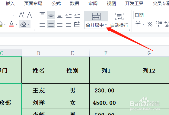The height and width of the screenshot is (115, 169).
Task: Toggle horizontal center alignment
Action: point(51,24)
